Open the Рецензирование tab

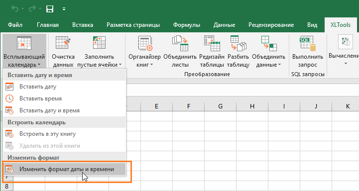(271, 25)
